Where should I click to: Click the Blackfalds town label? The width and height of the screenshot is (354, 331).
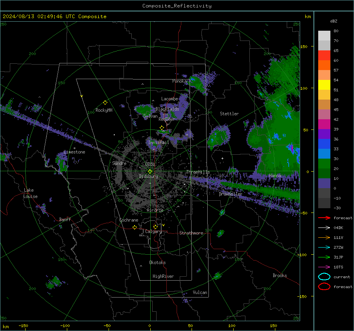(167, 109)
